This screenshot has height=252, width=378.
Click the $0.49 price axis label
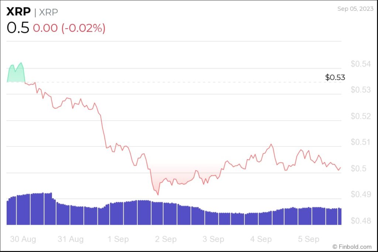(360, 194)
